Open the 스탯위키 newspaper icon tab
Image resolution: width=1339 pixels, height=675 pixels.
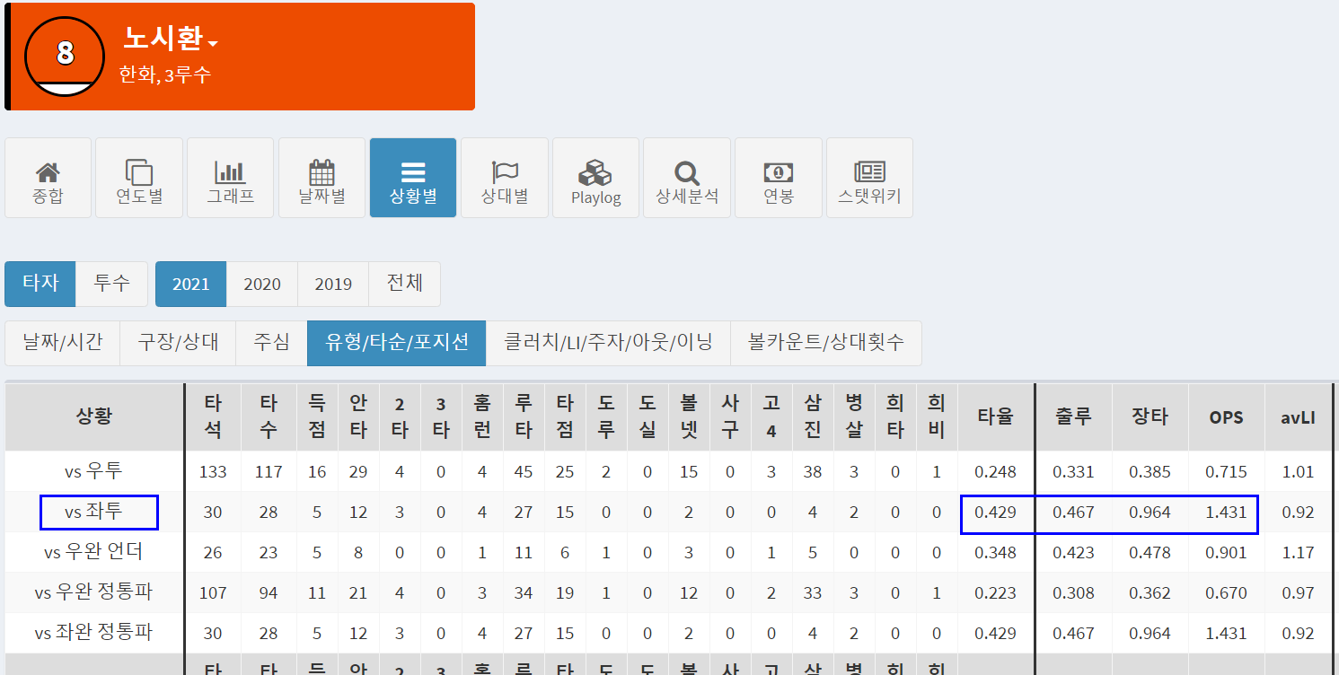point(870,178)
